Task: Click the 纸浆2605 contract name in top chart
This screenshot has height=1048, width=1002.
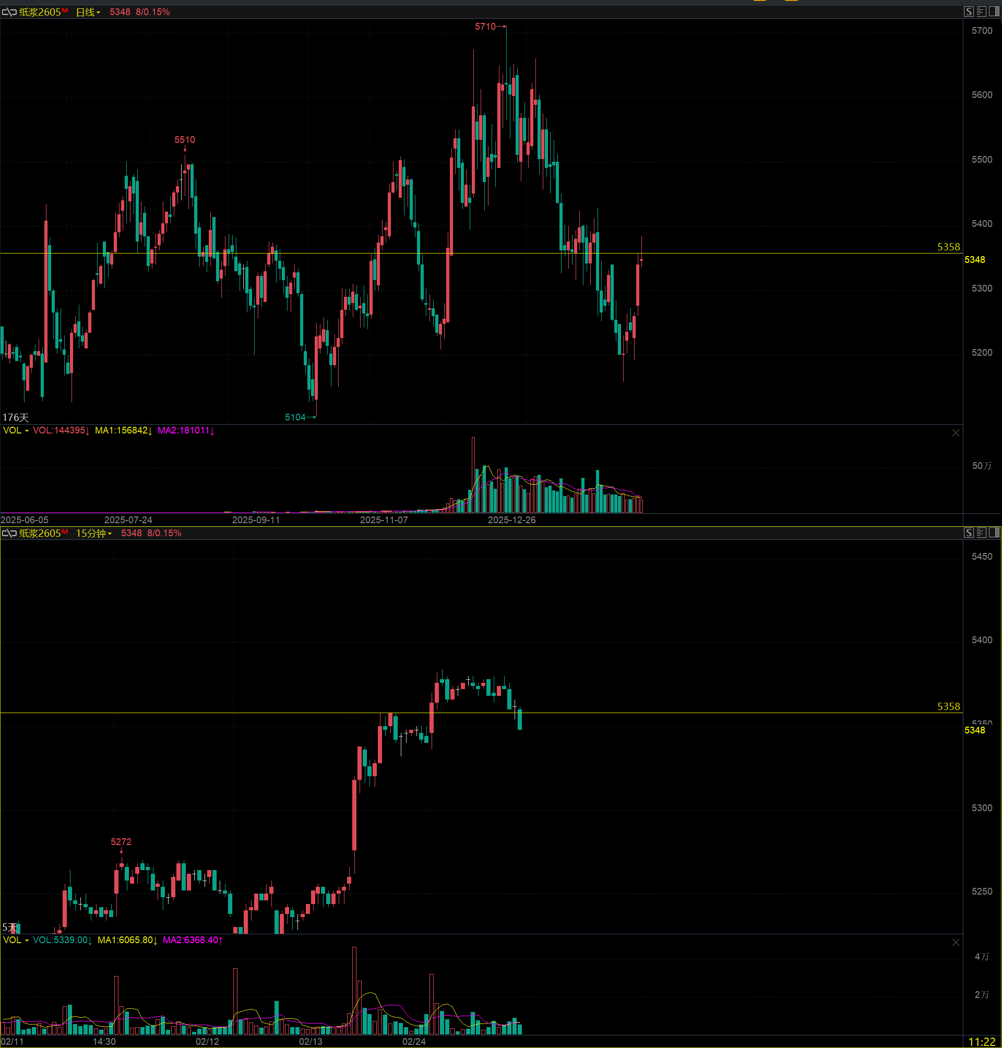Action: (41, 12)
